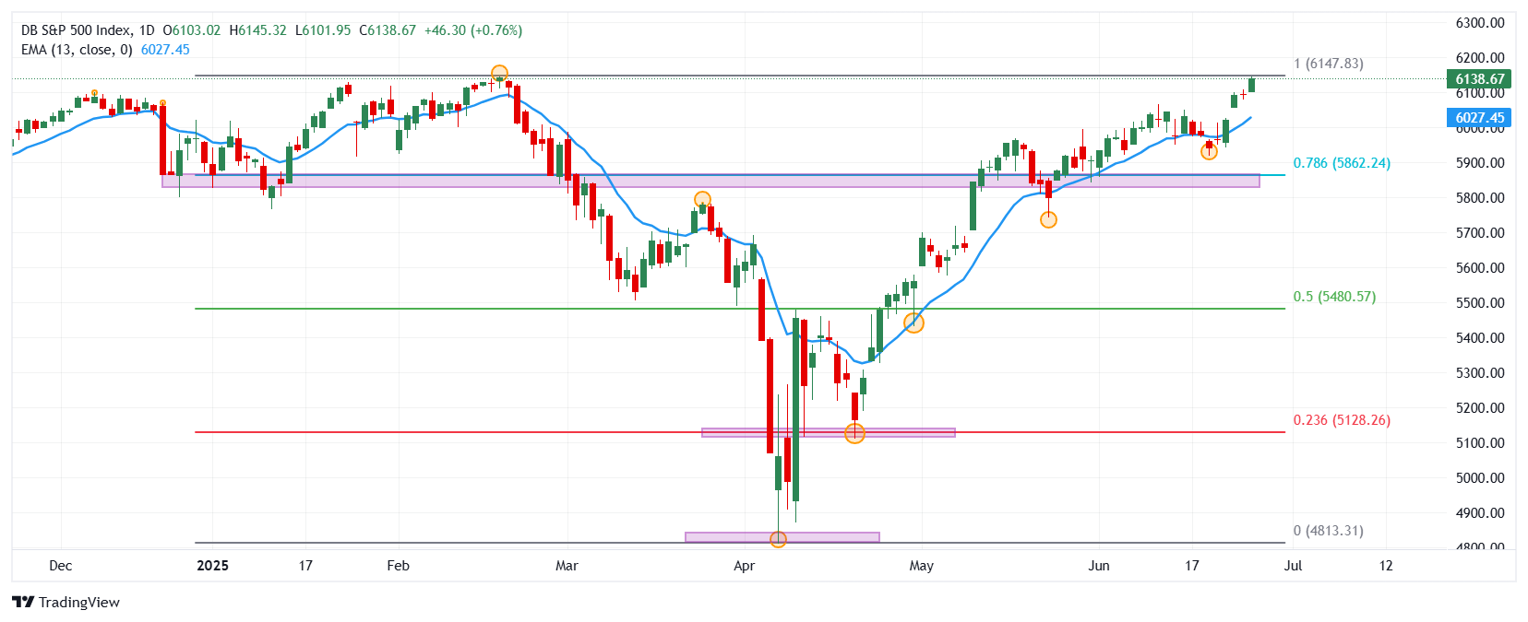Click the orange circle at the April low
1528x622 pixels.
[x=778, y=539]
